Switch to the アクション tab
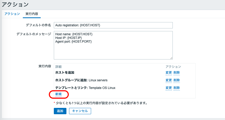This screenshot has height=120, width=225. [12, 14]
